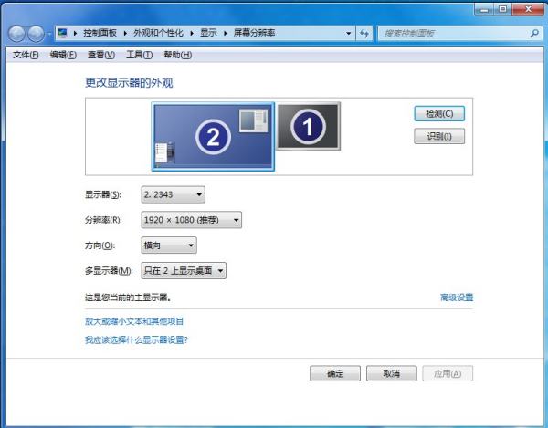Click the 显示器(S): label
Image resolution: width=548 pixels, height=428 pixels.
103,194
